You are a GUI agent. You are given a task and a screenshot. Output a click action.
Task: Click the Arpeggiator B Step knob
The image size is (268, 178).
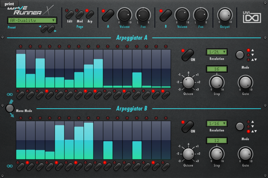click(x=217, y=154)
